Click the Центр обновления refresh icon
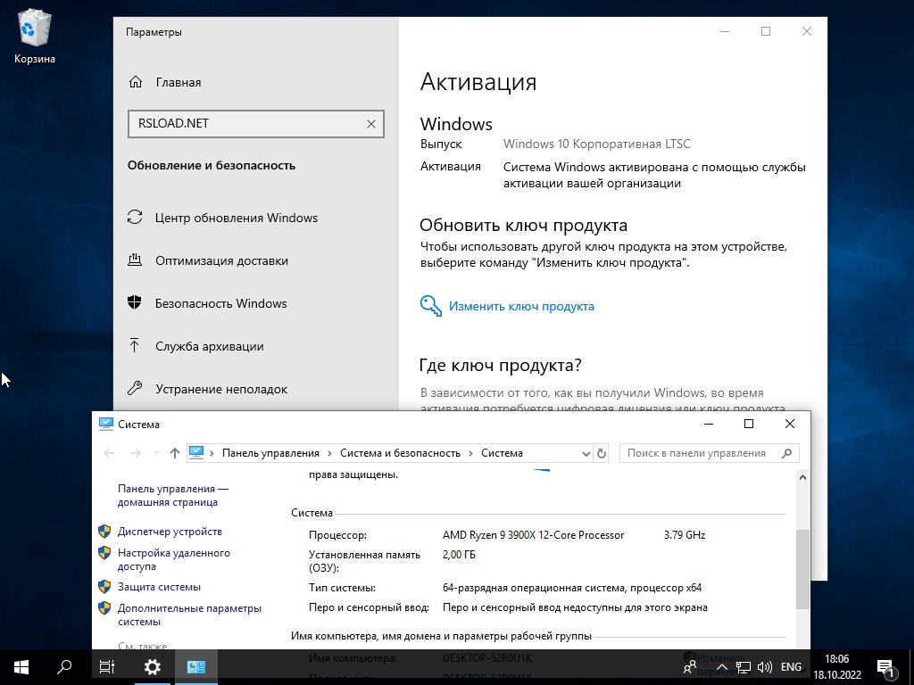 (135, 218)
